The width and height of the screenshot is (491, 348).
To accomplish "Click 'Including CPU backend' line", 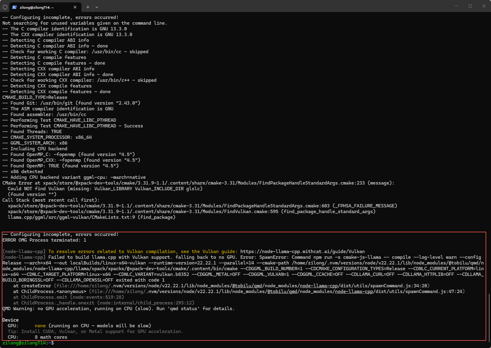I will [x=35, y=149].
